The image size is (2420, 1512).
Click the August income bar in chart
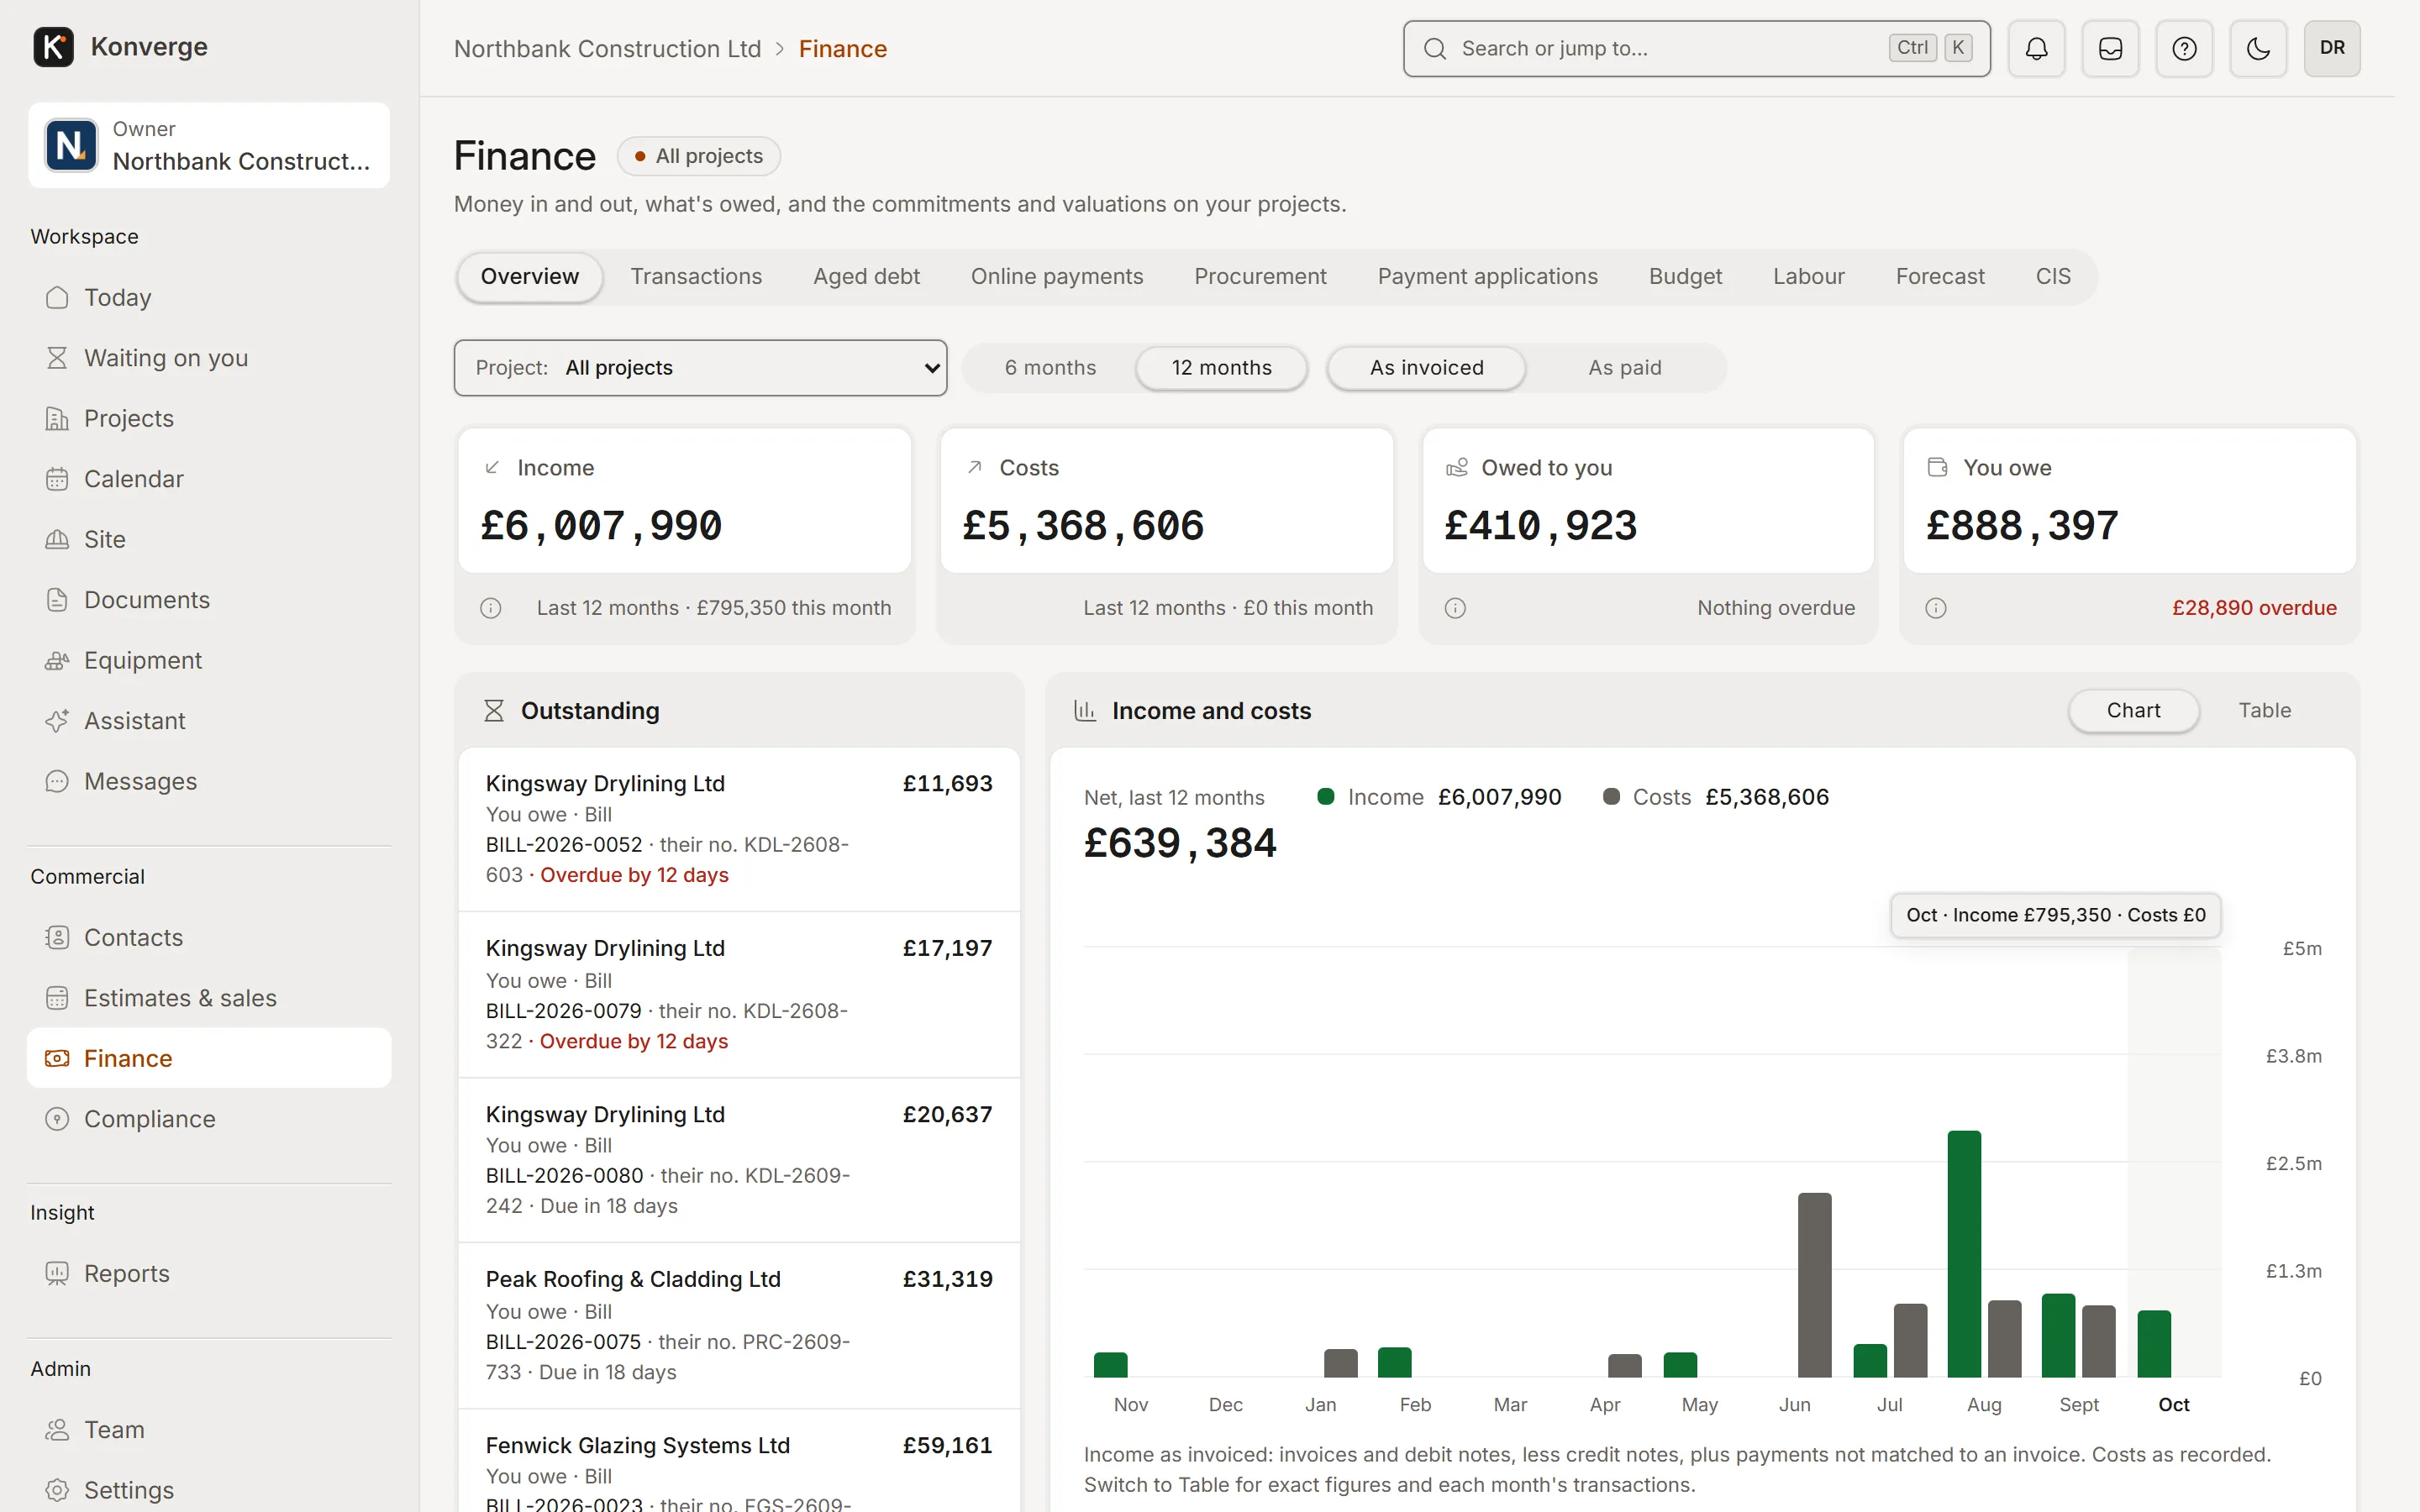pos(1964,1254)
